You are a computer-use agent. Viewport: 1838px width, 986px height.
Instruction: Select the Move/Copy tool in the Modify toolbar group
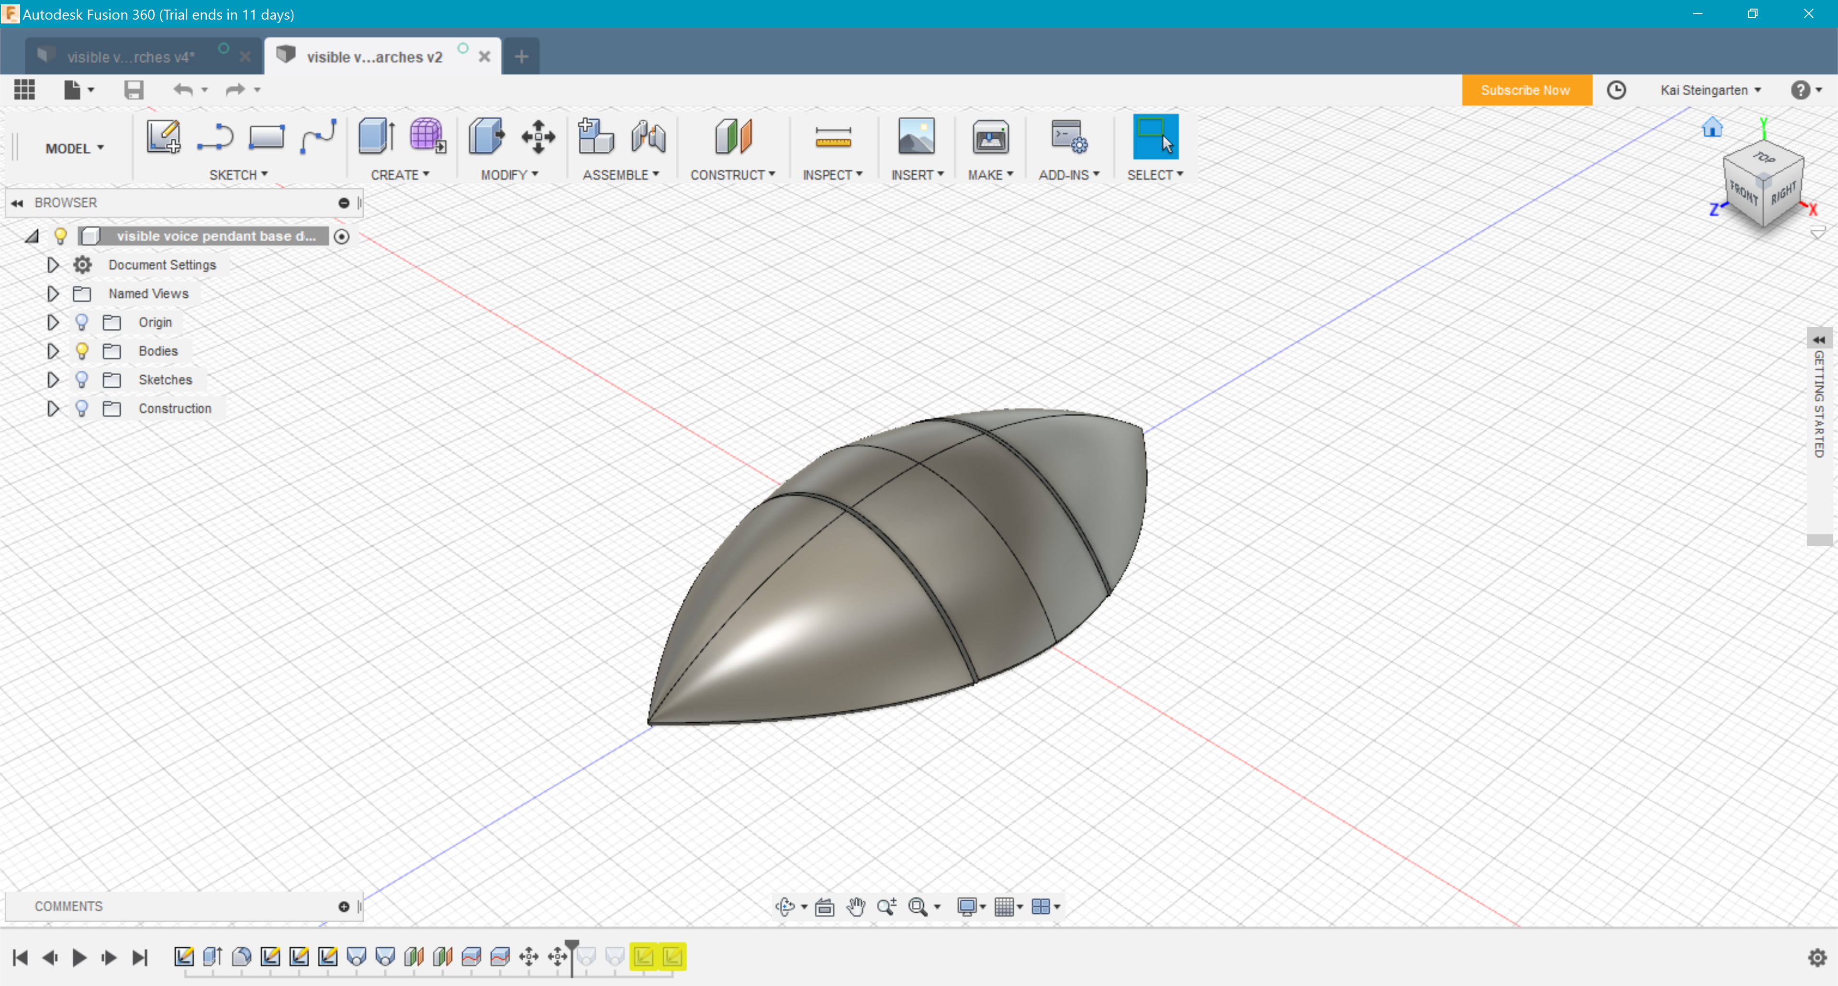click(538, 136)
